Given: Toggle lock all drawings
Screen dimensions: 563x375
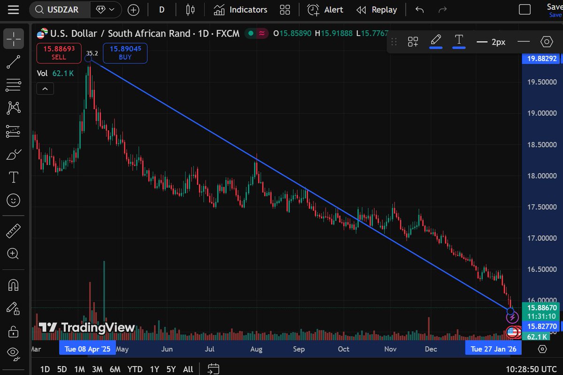Looking at the screenshot, I should pos(14,331).
